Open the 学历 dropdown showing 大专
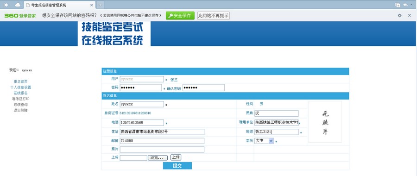 264,141
